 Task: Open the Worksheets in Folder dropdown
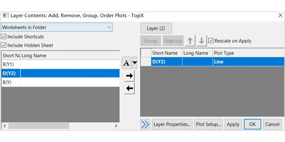[57, 27]
